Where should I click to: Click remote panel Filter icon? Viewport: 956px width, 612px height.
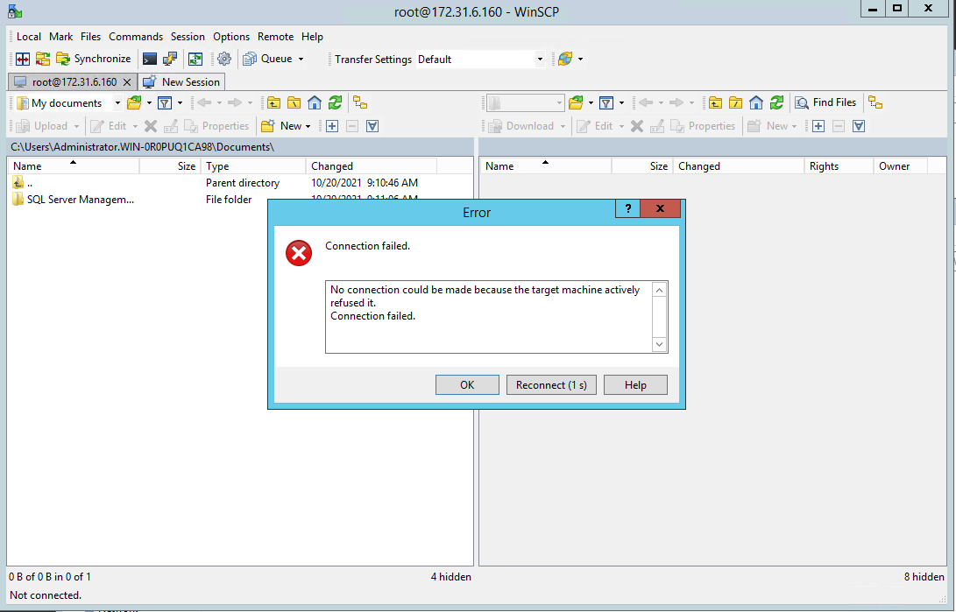click(x=606, y=103)
